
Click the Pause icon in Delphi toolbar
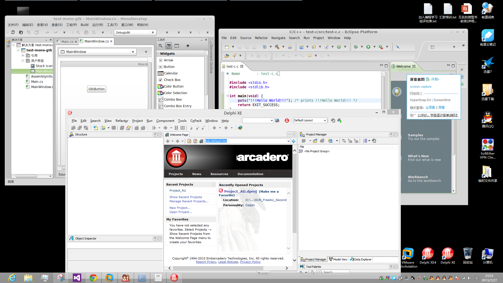(176, 128)
